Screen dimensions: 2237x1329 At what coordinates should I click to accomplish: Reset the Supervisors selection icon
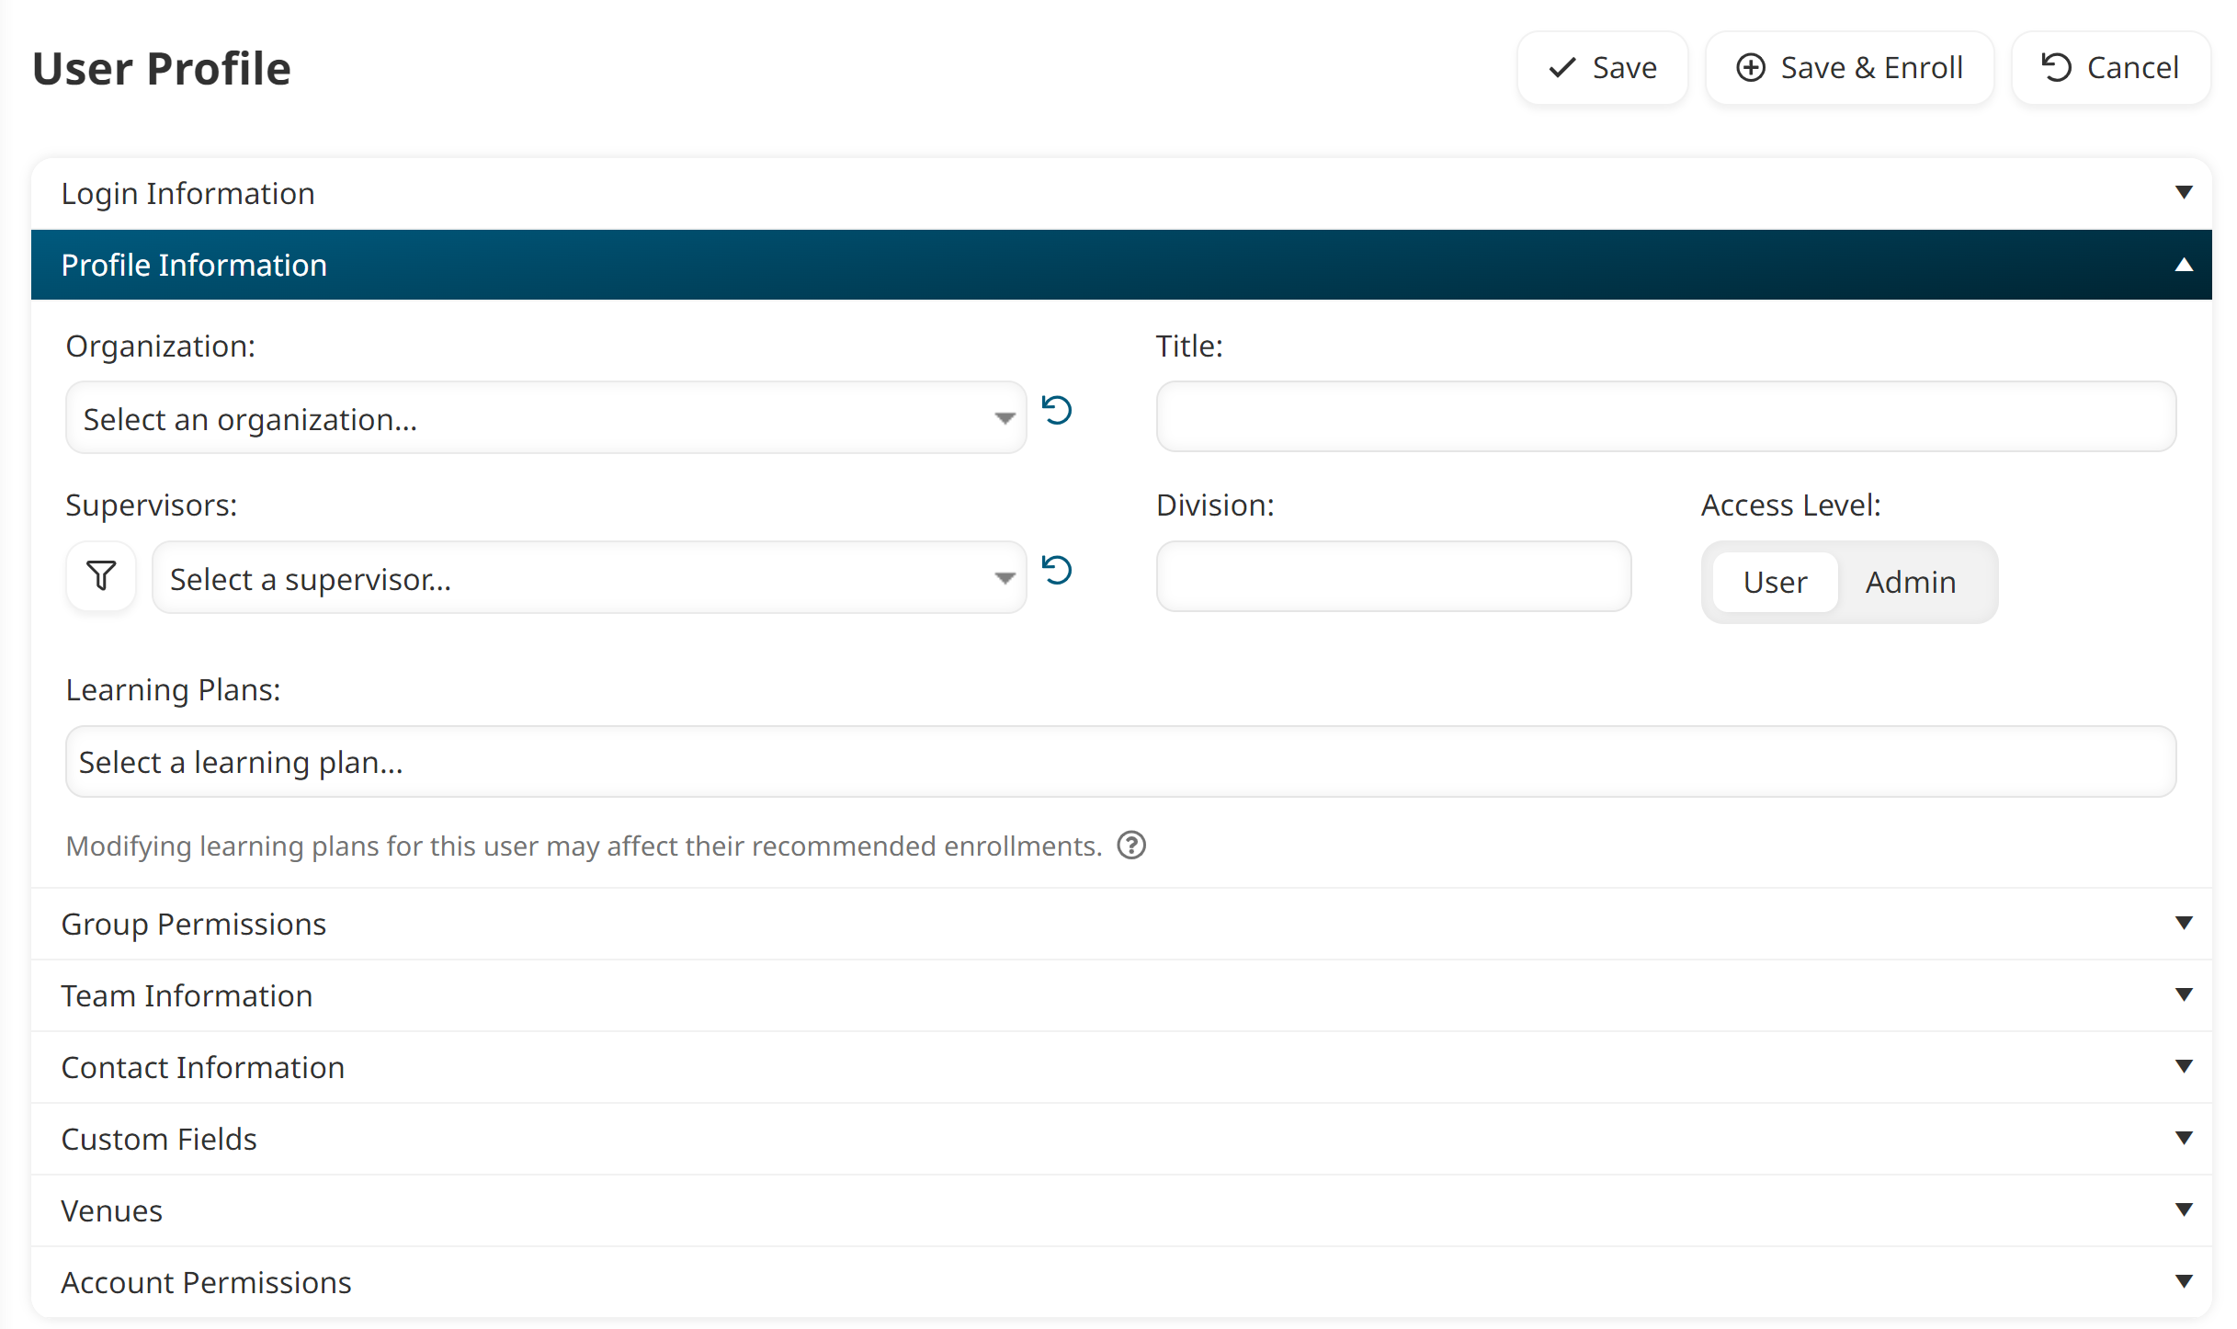point(1057,570)
